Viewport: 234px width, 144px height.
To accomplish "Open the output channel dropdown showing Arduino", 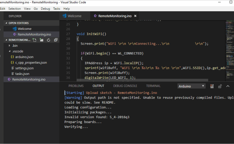I will pyautogui.click(x=191, y=86).
